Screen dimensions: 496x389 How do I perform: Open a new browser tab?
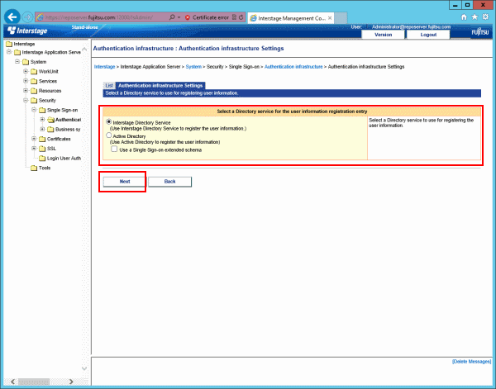click(x=341, y=18)
